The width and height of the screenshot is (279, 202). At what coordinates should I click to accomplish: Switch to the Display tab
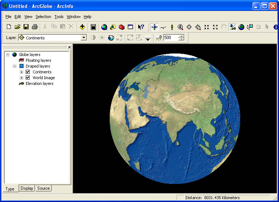pos(27,188)
